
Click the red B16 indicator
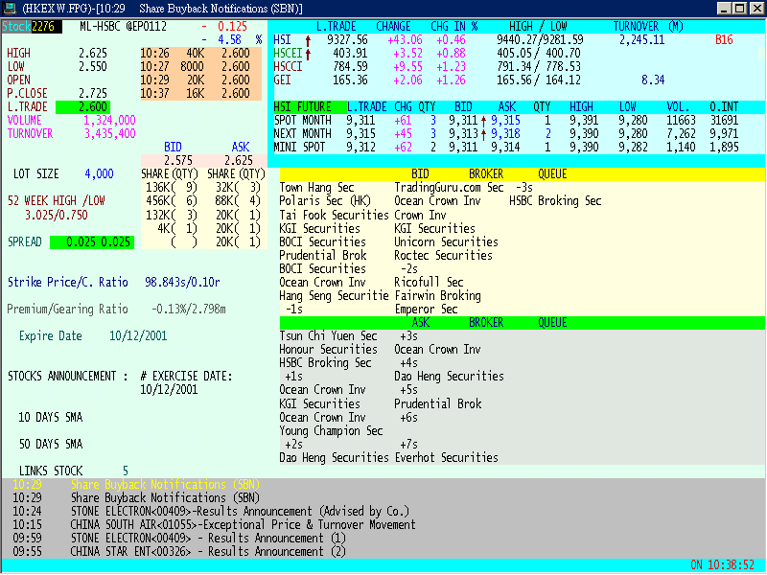click(724, 39)
